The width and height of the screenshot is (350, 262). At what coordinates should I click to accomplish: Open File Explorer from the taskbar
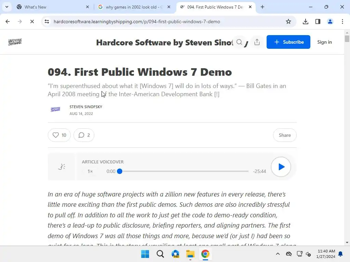[x=190, y=254]
